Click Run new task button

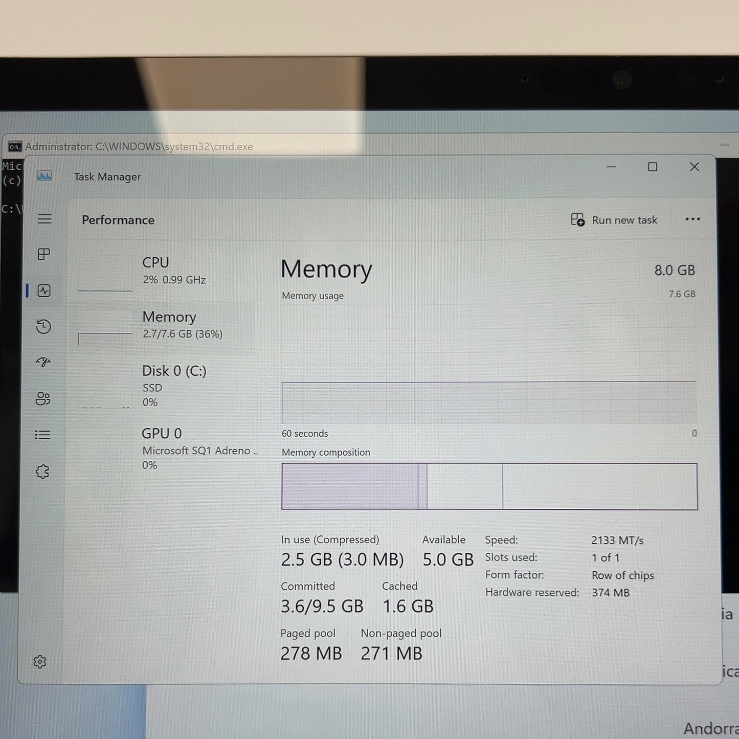point(614,220)
